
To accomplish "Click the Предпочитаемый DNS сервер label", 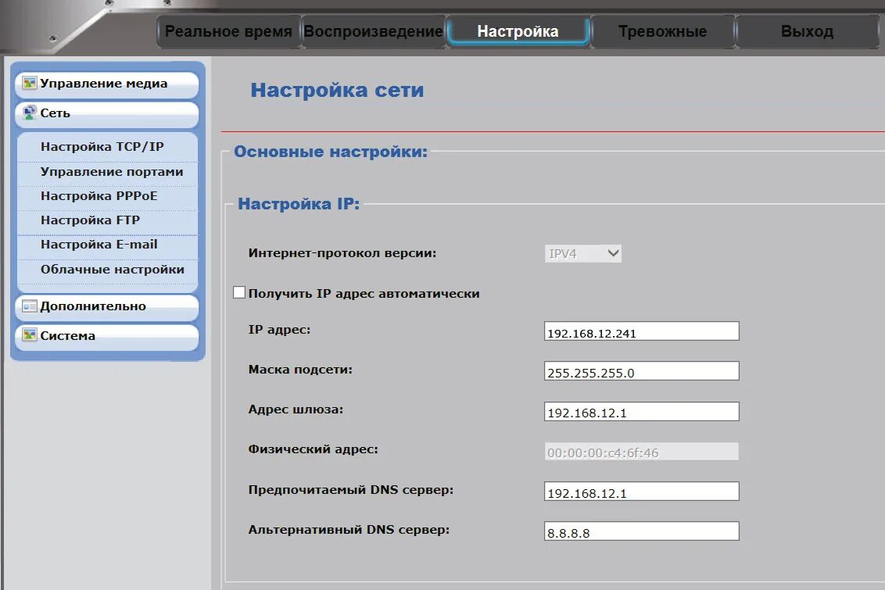I will tap(350, 490).
